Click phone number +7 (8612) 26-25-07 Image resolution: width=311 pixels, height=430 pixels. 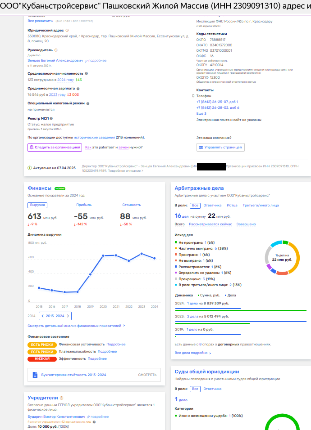point(217,102)
